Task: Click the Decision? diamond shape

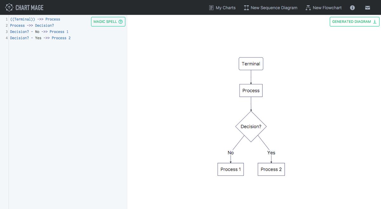Action: coord(251,127)
